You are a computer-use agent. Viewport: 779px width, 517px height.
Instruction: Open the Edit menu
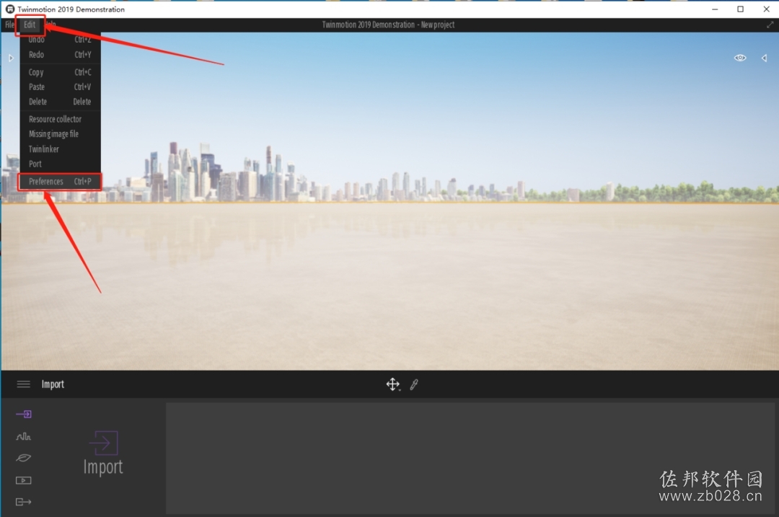point(30,25)
